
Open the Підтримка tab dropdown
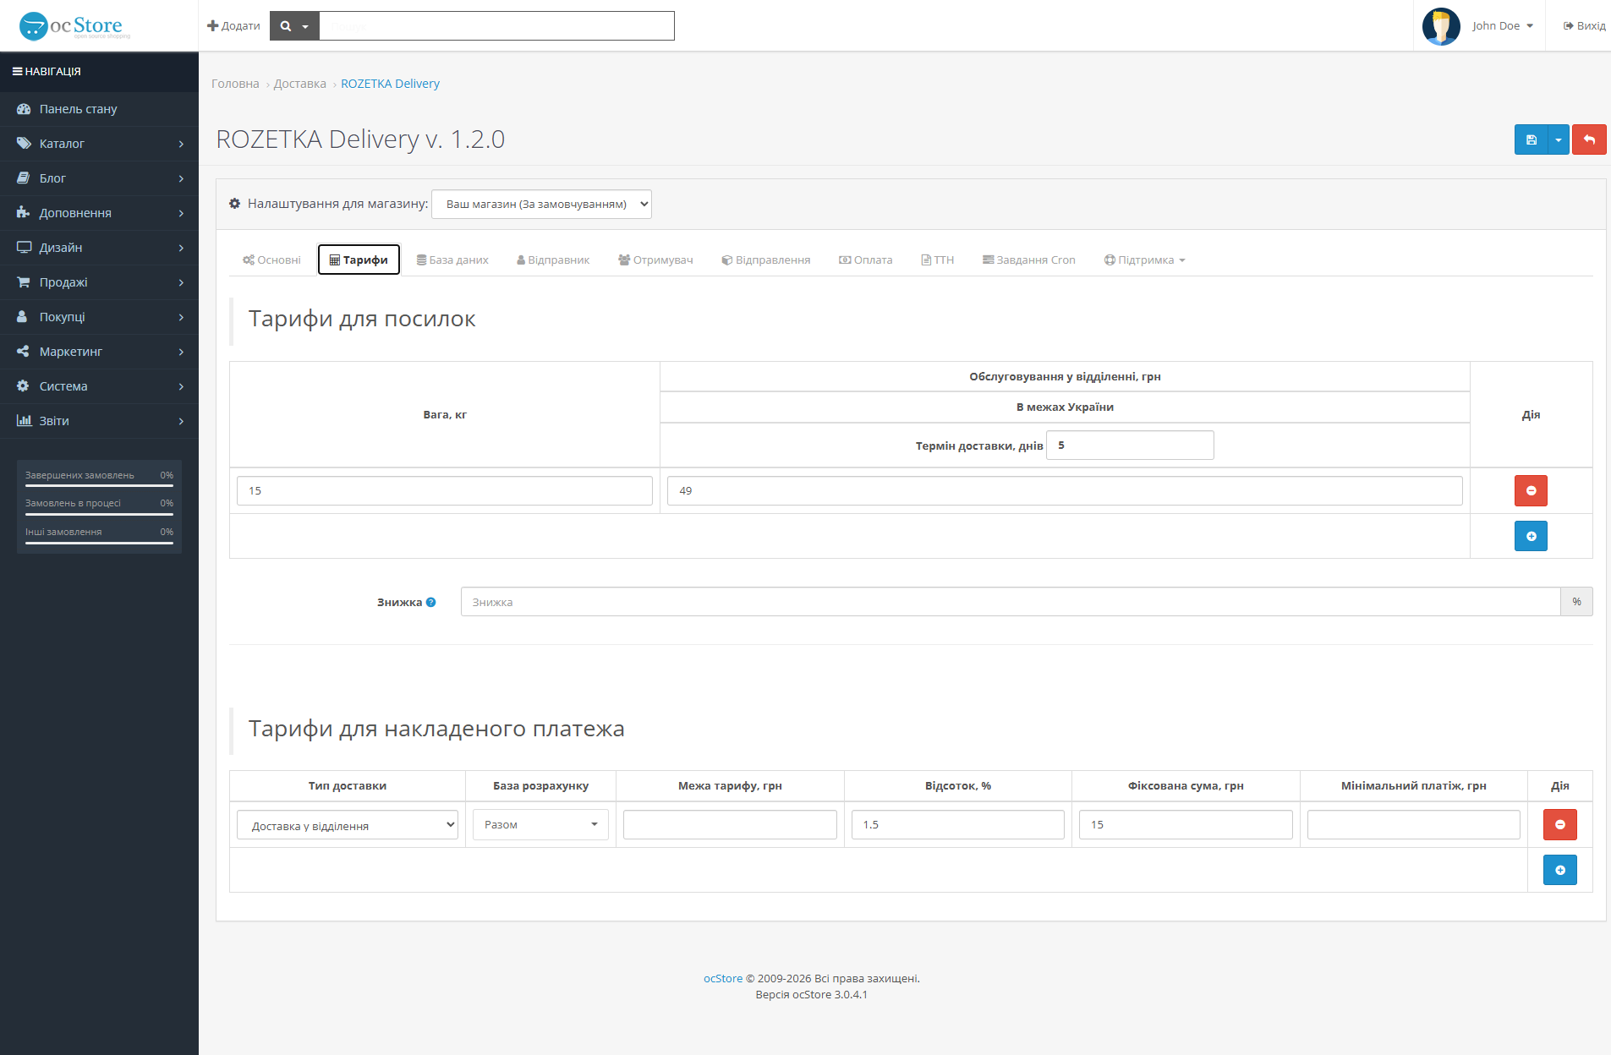pyautogui.click(x=1145, y=260)
